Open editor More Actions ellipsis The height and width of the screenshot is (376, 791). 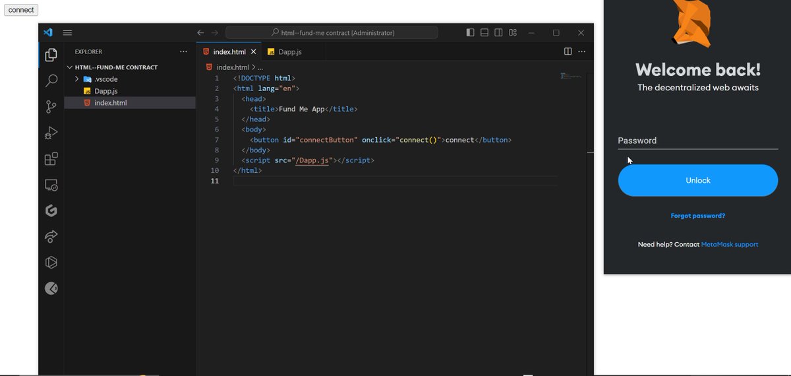pos(581,51)
